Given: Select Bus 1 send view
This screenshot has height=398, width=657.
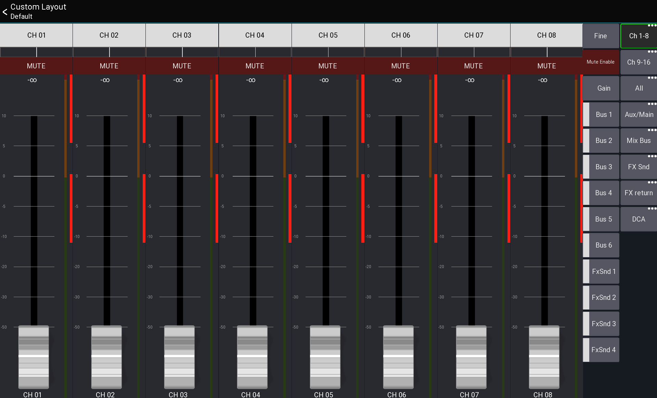Looking at the screenshot, I should (603, 114).
